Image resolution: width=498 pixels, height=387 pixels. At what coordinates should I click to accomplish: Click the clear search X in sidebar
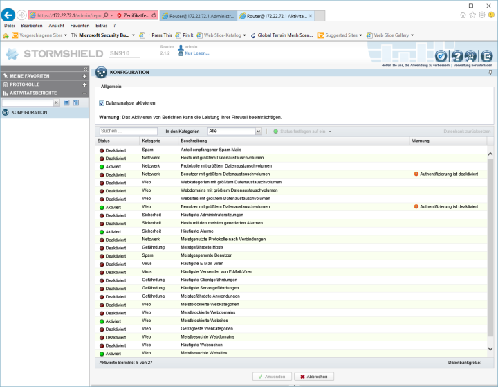tap(57, 102)
